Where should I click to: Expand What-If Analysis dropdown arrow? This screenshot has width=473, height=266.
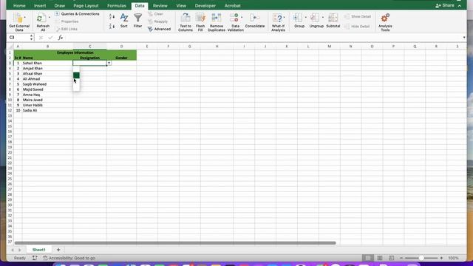coord(284,17)
